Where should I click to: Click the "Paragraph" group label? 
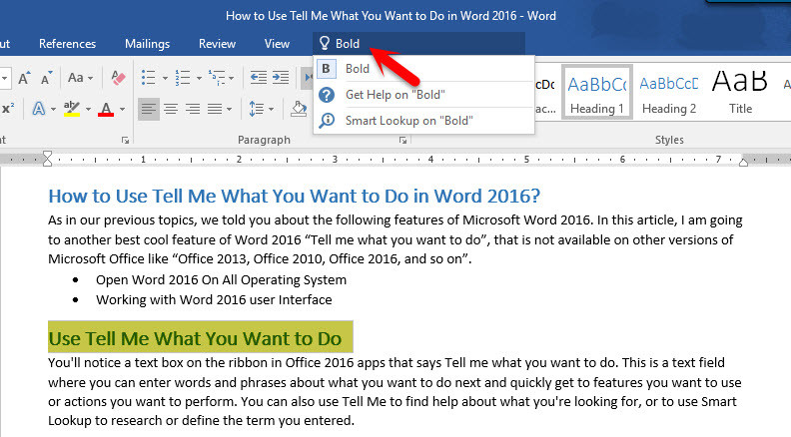click(264, 140)
